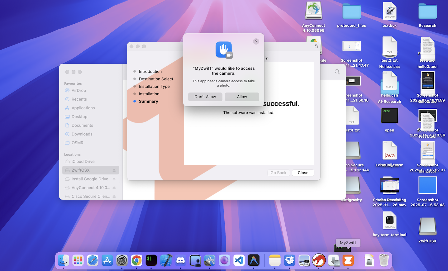Open Downloads from the Finder sidebar
Screen dimensions: 448x271
click(82, 134)
